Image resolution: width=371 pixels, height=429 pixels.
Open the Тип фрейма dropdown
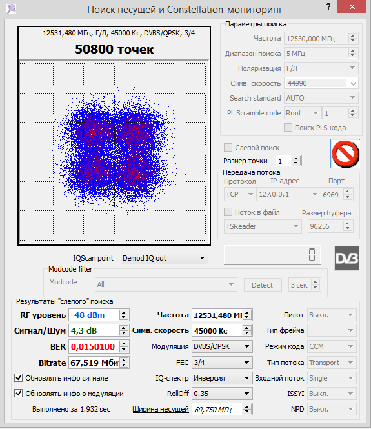tap(332, 331)
